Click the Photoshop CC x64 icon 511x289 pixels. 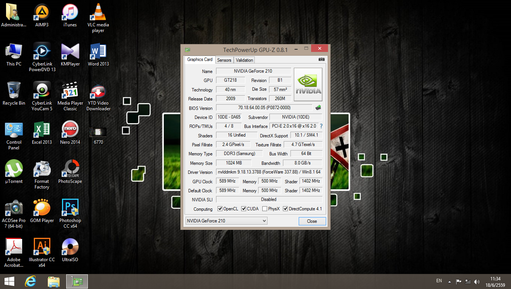coord(70,214)
